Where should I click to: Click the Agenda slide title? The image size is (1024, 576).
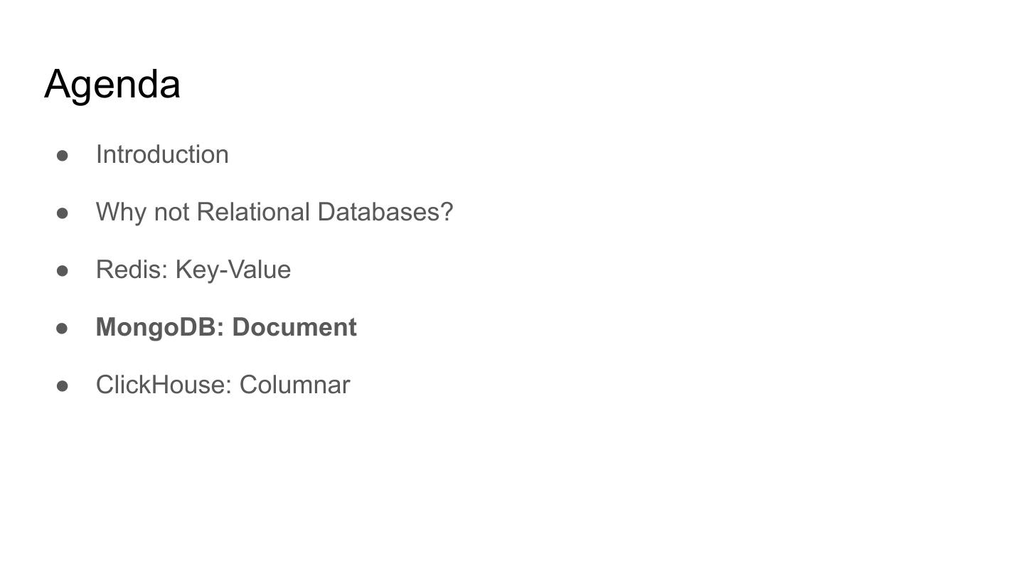[x=112, y=85]
